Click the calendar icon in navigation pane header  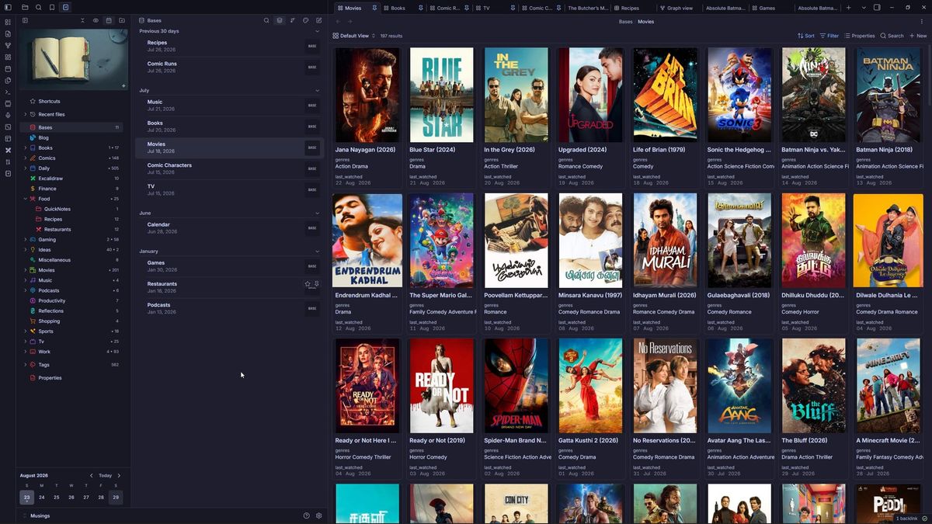pos(109,20)
